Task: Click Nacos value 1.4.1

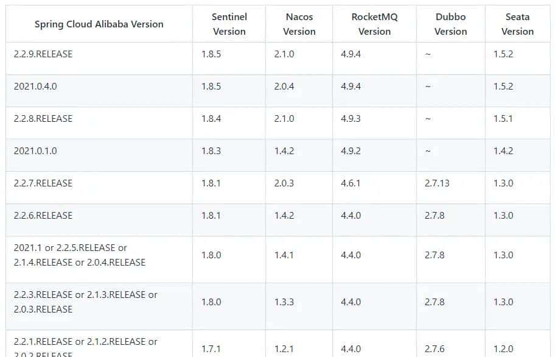Action: pos(284,255)
